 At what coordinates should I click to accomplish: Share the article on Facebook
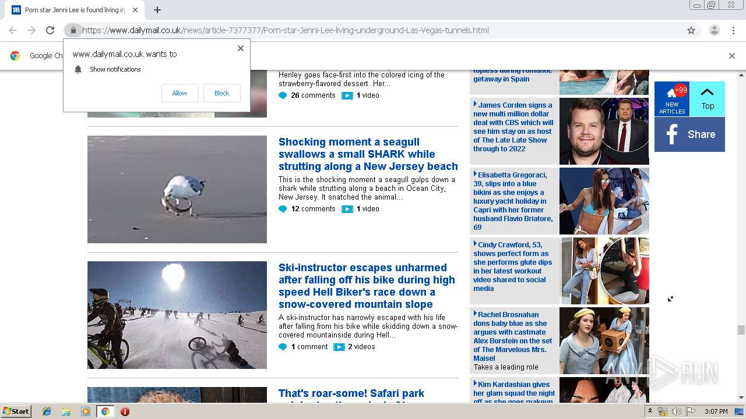[x=689, y=134]
